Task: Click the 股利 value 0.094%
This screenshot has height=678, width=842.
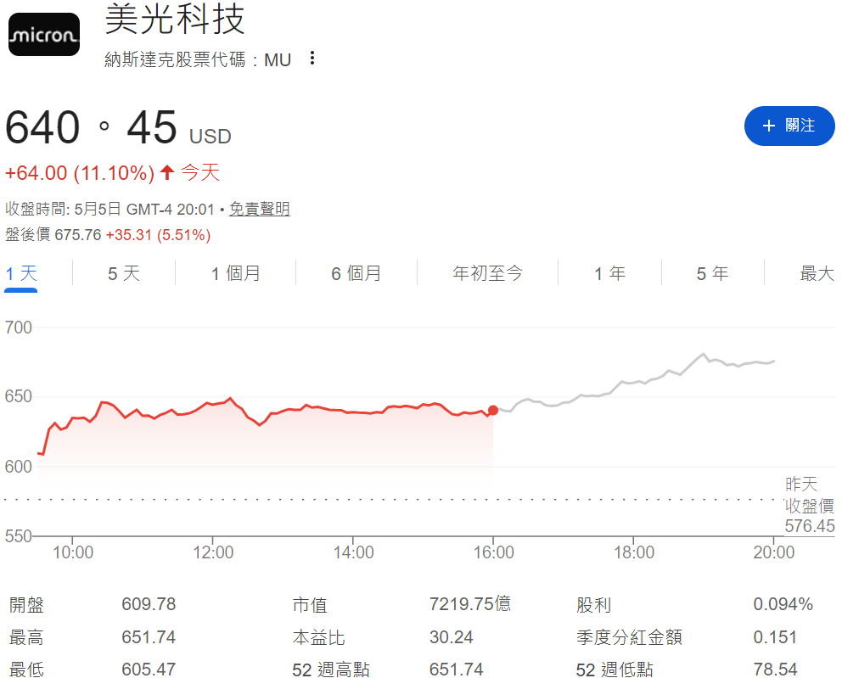Action: point(783,604)
